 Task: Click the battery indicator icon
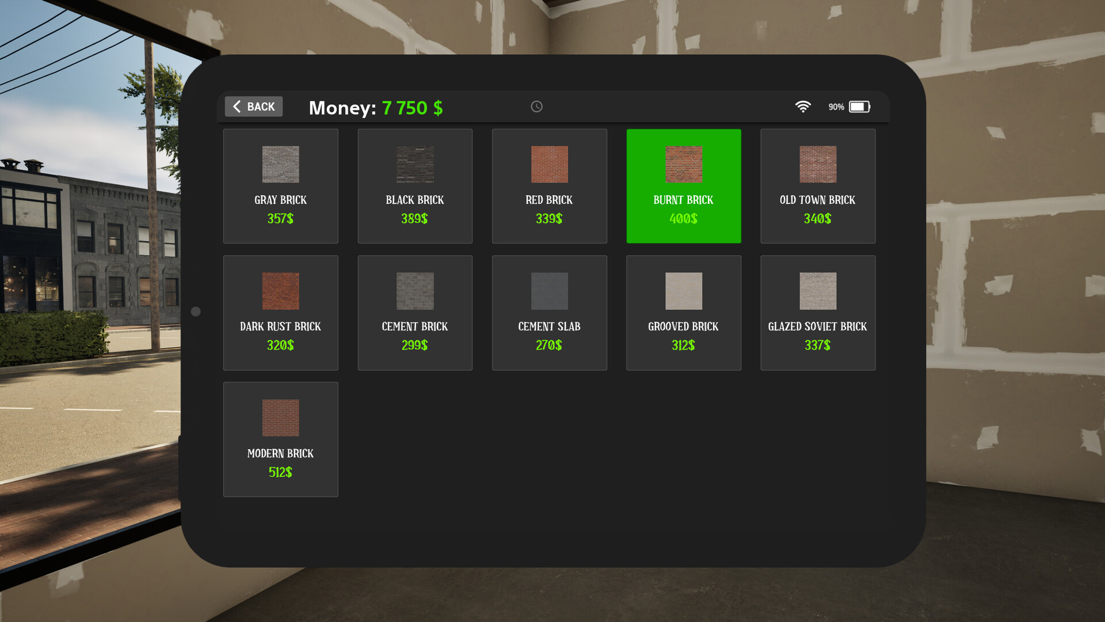[x=859, y=107]
